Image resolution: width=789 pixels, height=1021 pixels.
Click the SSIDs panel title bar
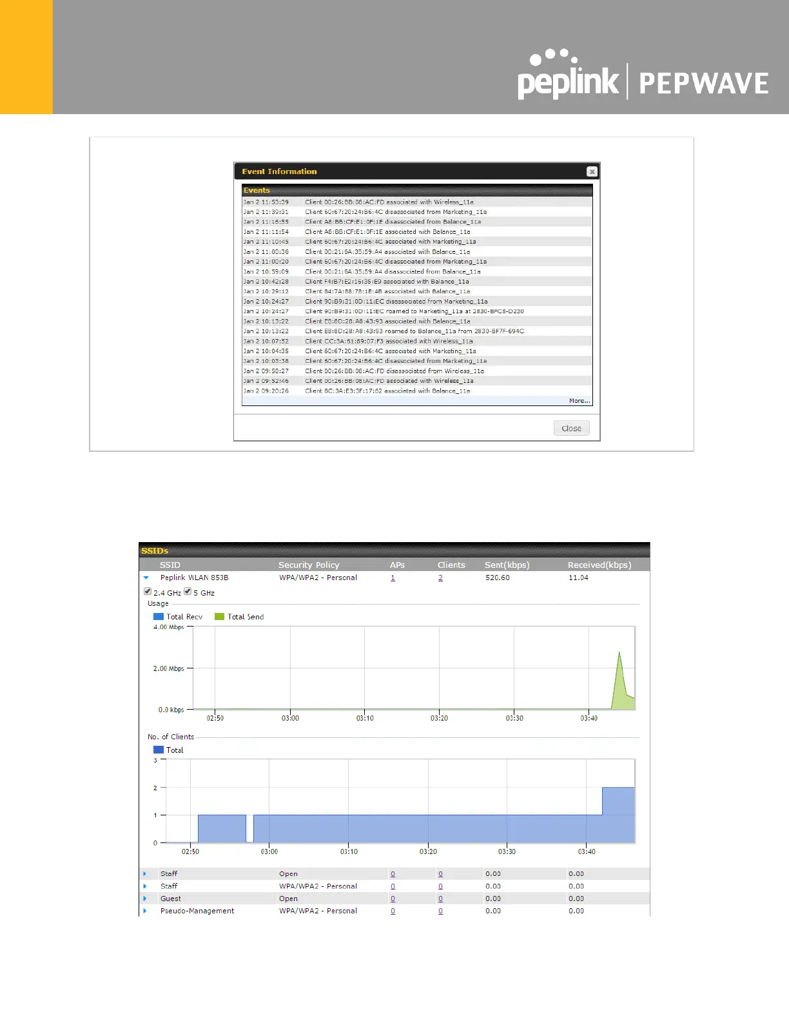tap(394, 550)
